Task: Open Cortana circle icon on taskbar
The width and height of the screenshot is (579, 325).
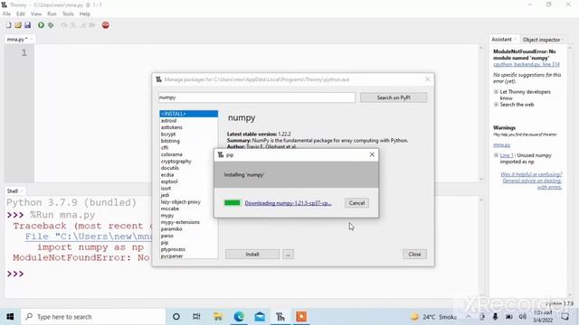Action: coord(176,317)
